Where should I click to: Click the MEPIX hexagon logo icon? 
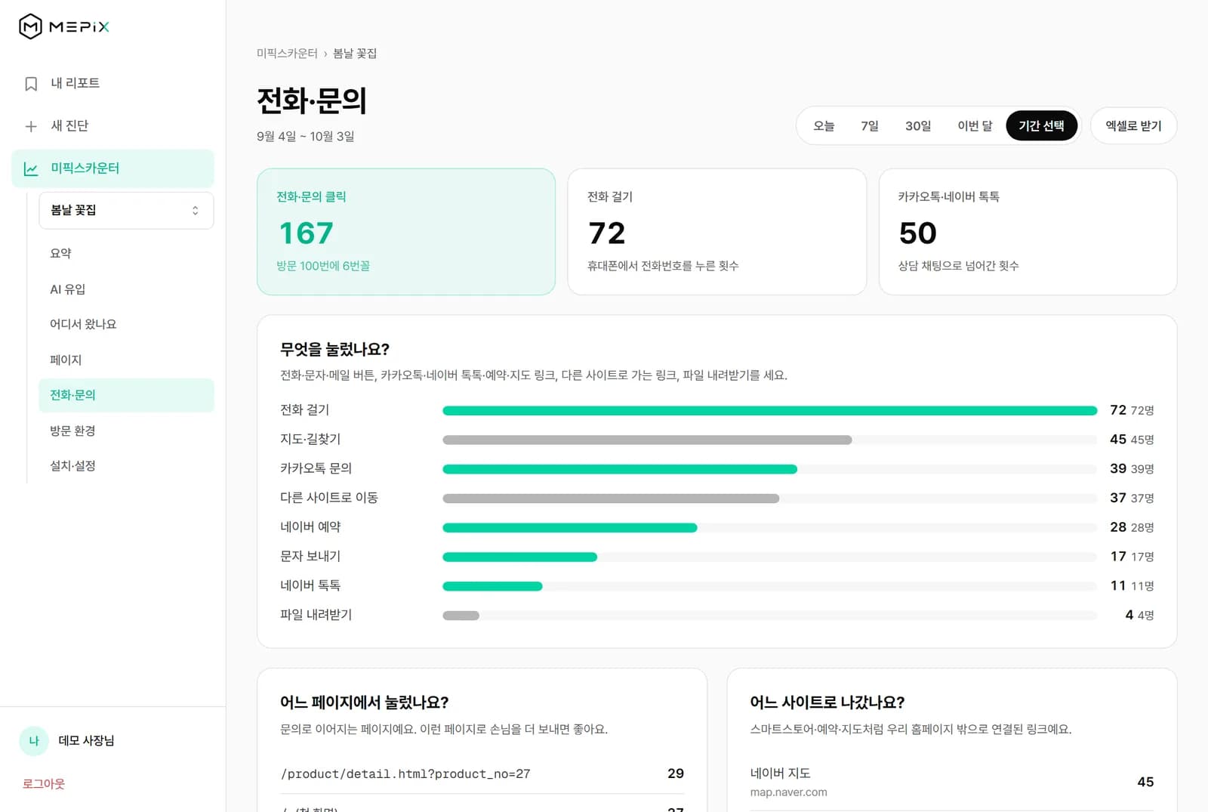pyautogui.click(x=30, y=26)
